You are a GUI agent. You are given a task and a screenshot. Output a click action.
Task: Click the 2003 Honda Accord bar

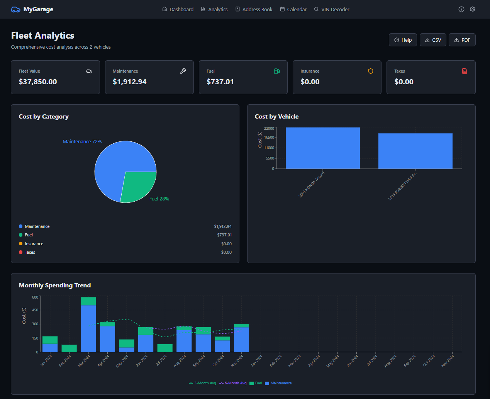click(322, 148)
